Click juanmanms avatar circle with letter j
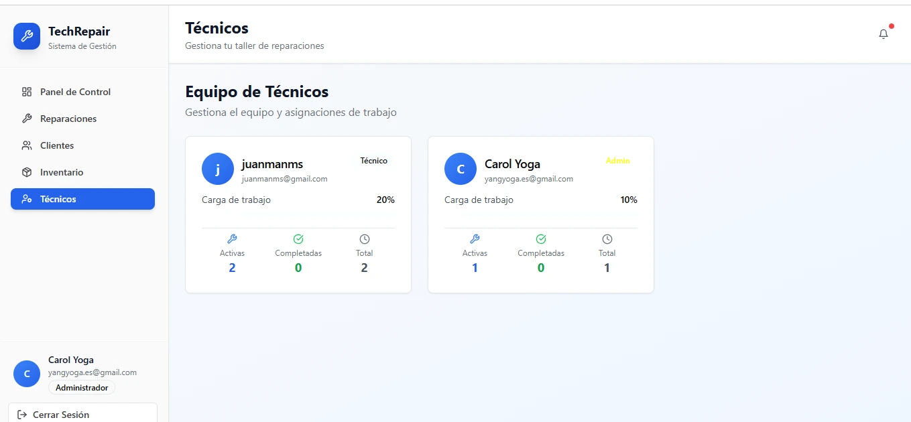The width and height of the screenshot is (911, 422). coord(218,169)
